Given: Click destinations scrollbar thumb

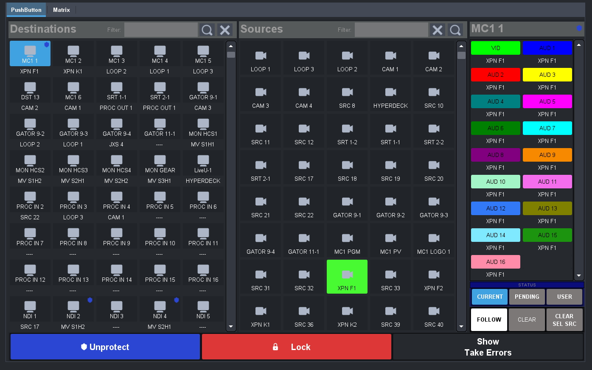Looking at the screenshot, I should [x=231, y=55].
